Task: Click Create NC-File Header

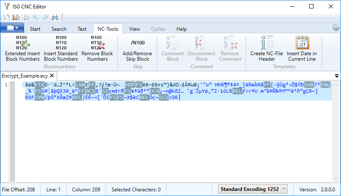Action: pyautogui.click(x=267, y=48)
